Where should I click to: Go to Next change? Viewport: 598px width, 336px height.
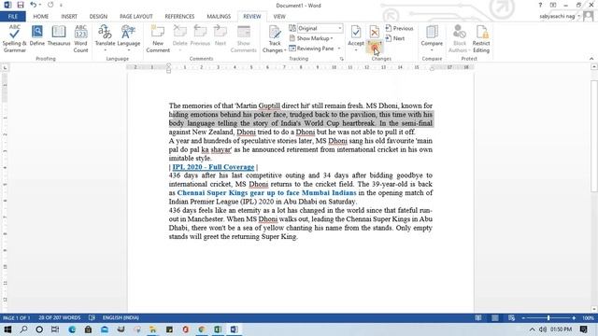coord(395,38)
